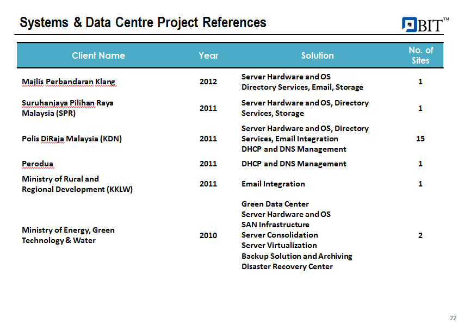
Task: Click slide page number 22
Action: (453, 318)
